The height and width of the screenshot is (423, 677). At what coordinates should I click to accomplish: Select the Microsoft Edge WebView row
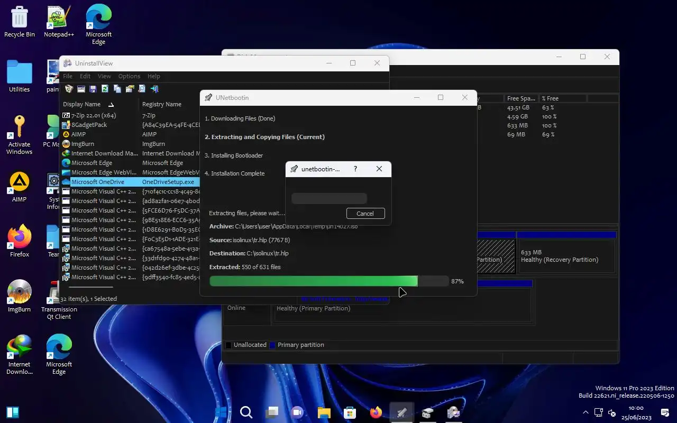coord(130,172)
